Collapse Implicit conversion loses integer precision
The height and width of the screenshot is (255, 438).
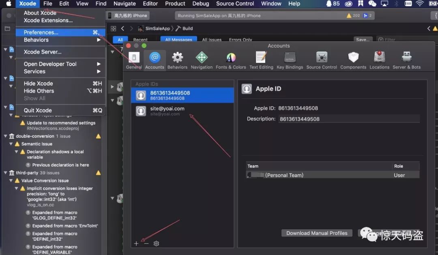[x=17, y=188]
